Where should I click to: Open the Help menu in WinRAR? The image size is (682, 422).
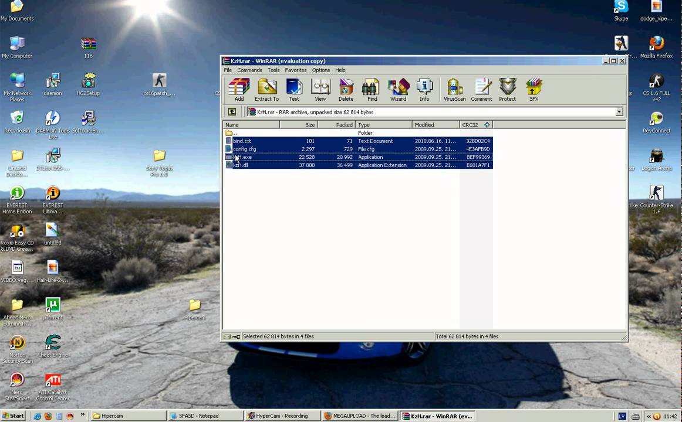340,70
